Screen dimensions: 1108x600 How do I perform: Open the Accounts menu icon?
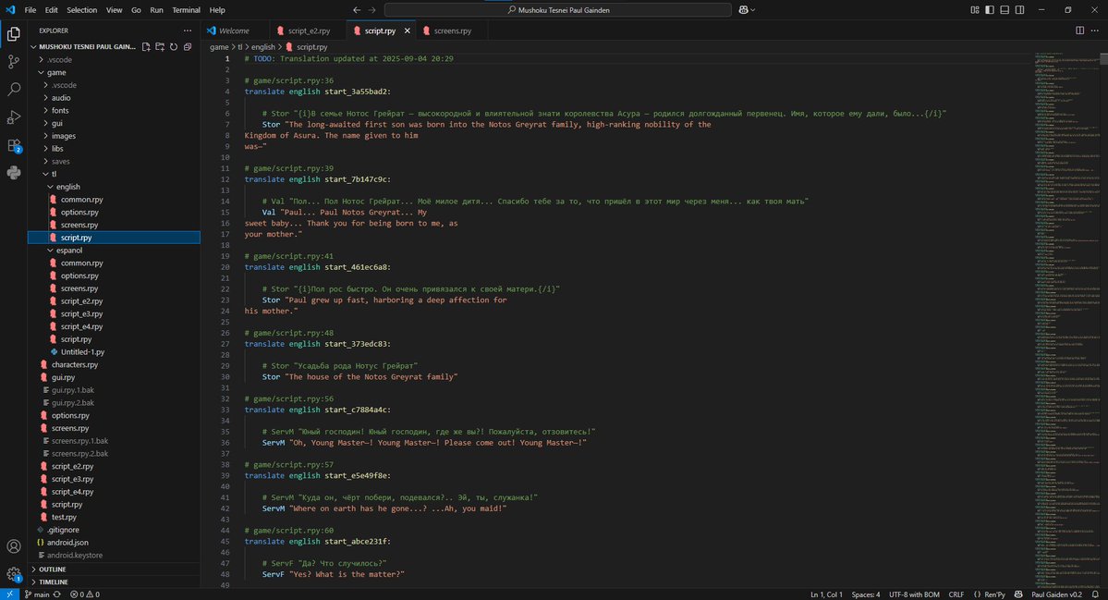[x=14, y=546]
